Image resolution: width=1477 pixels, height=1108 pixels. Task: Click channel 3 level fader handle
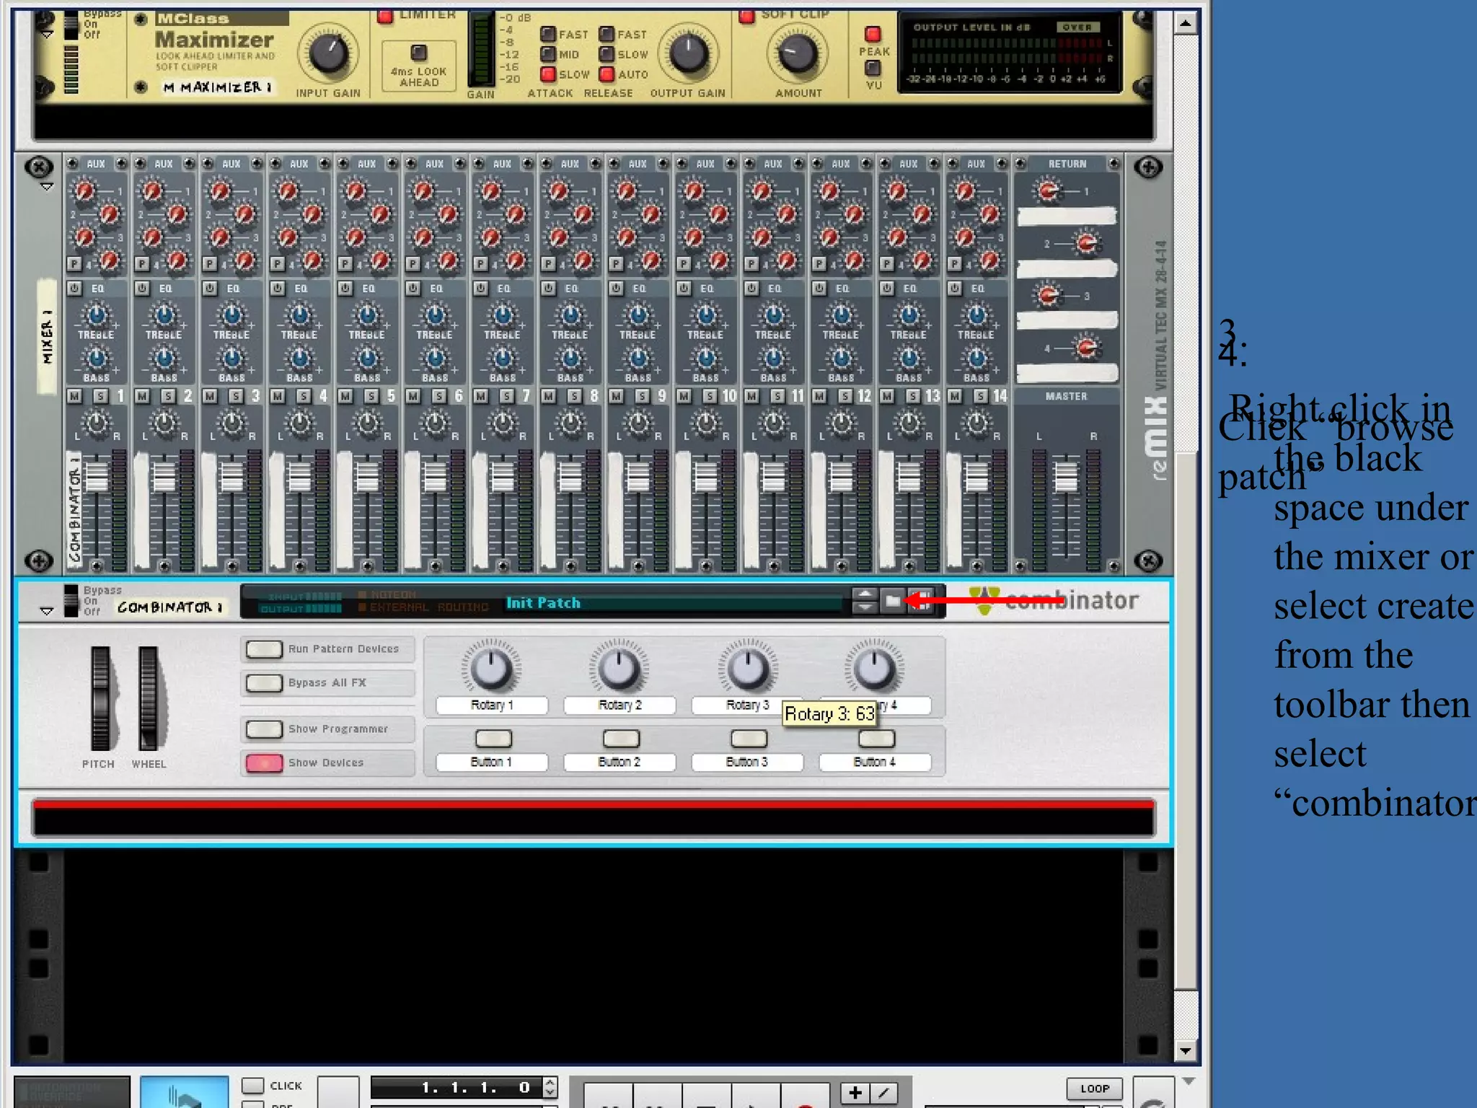232,477
